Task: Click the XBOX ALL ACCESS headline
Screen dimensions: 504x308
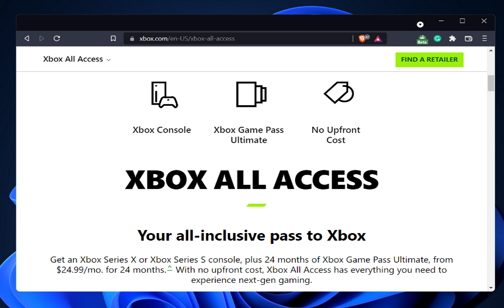Action: (251, 180)
